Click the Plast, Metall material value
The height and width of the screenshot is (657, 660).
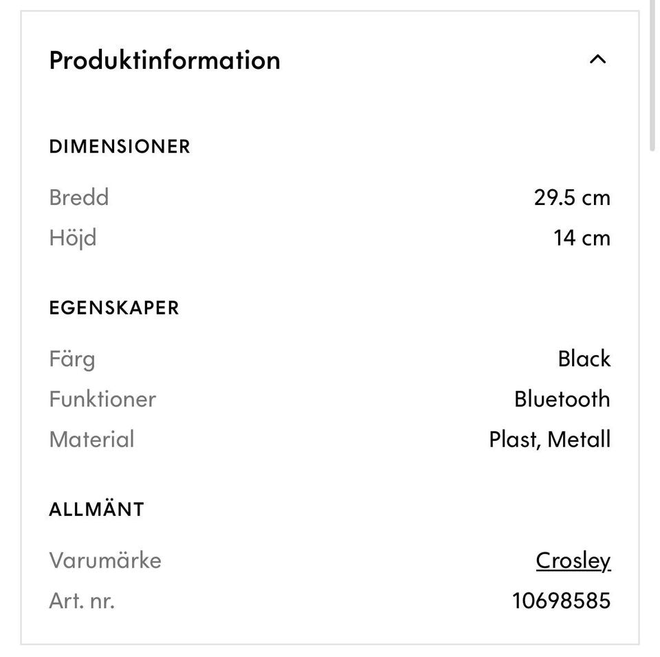coord(549,440)
